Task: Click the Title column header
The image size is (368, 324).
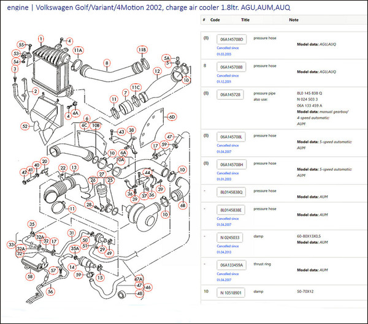Action: (245, 20)
